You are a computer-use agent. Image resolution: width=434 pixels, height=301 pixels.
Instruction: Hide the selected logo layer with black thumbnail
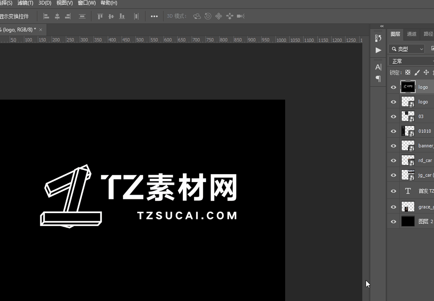click(x=393, y=87)
